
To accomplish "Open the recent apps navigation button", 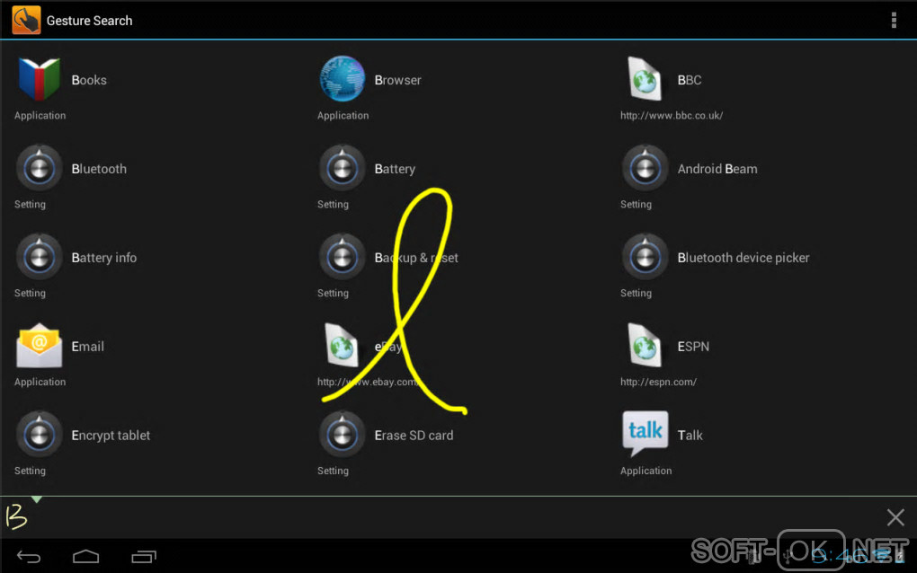I will [x=144, y=557].
